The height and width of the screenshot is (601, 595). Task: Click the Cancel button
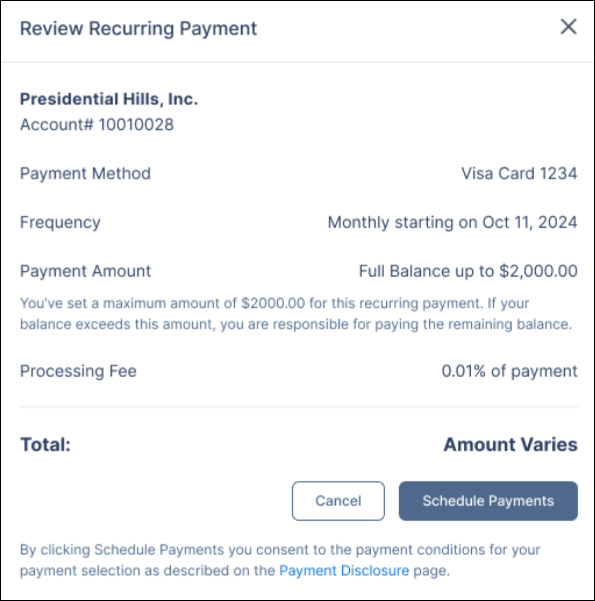click(x=338, y=501)
